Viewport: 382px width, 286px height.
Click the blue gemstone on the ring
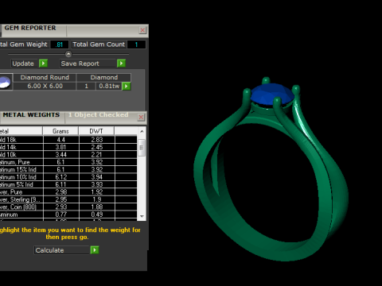pyautogui.click(x=271, y=94)
